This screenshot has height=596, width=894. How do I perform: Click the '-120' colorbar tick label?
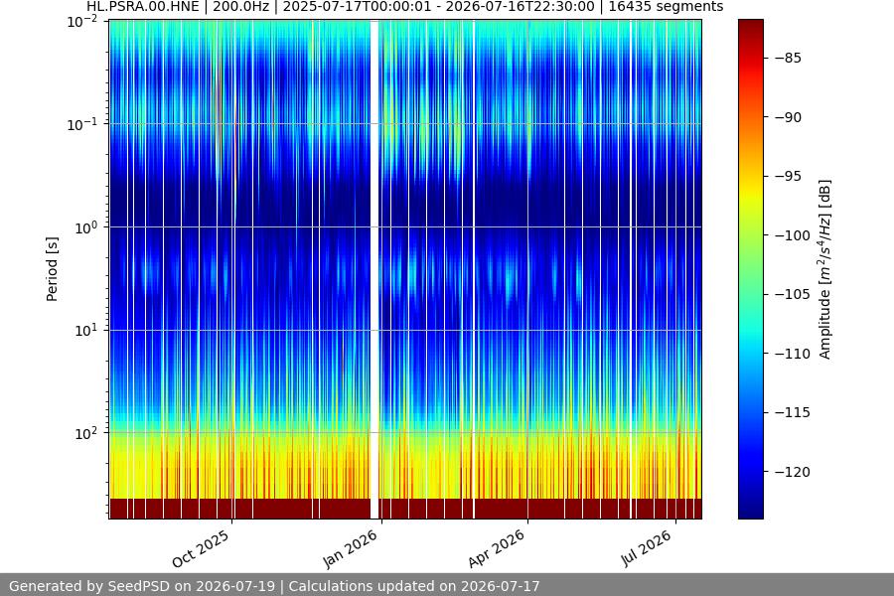793,472
